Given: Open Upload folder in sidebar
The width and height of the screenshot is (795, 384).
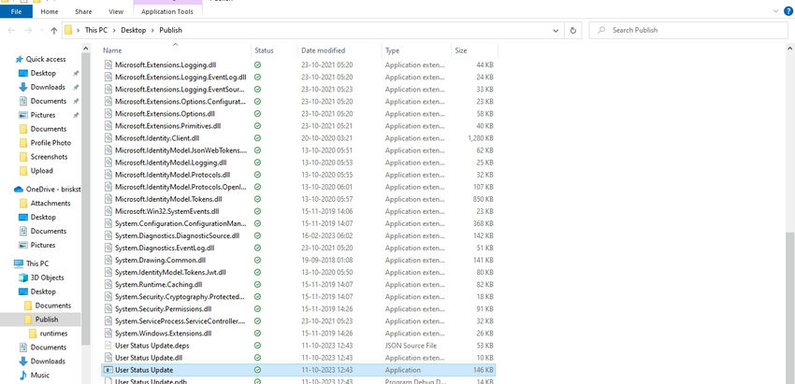Looking at the screenshot, I should [41, 171].
